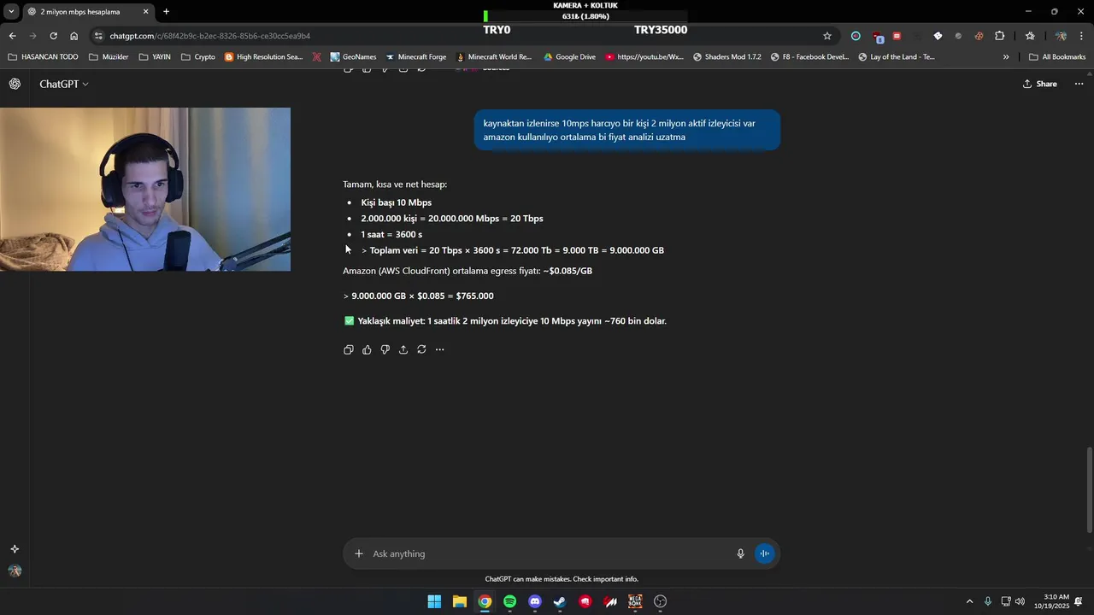Click the webcam overlay video
The width and height of the screenshot is (1094, 615).
145,190
